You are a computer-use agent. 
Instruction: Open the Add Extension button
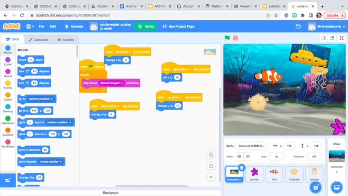(8, 180)
